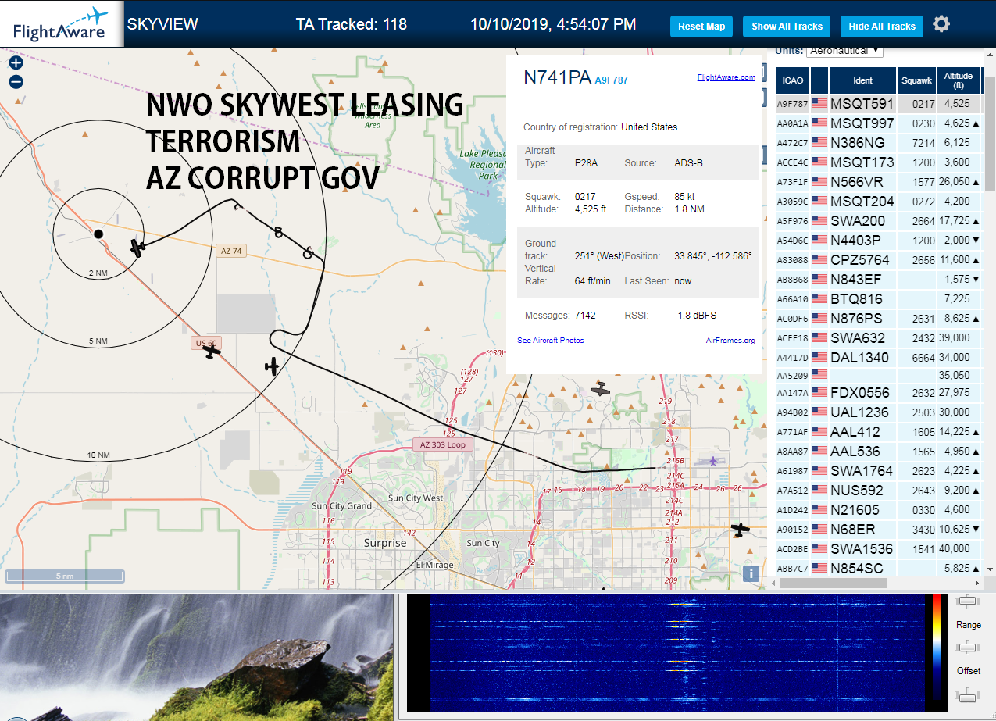
Task: Click the FlightAware logo
Action: point(61,24)
